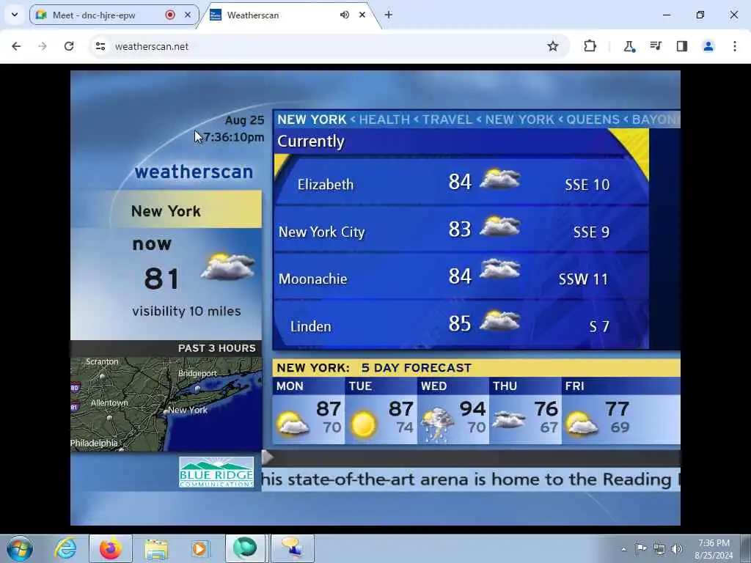The width and height of the screenshot is (751, 563).
Task: Open Windows Media Player on taskbar
Action: click(200, 548)
